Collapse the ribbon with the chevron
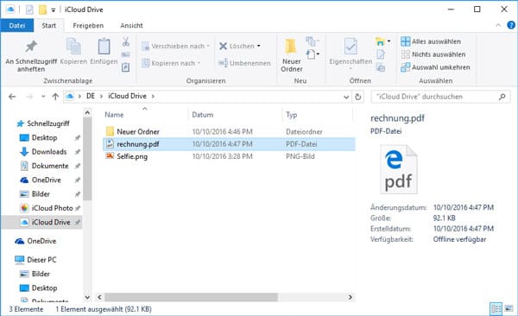Viewport: 518px width, 316px height. (x=498, y=25)
